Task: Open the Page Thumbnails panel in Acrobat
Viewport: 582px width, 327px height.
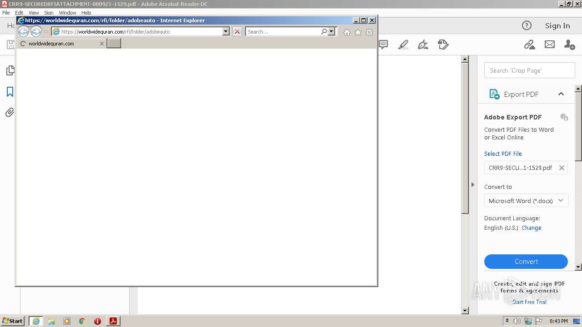Action: tap(10, 70)
